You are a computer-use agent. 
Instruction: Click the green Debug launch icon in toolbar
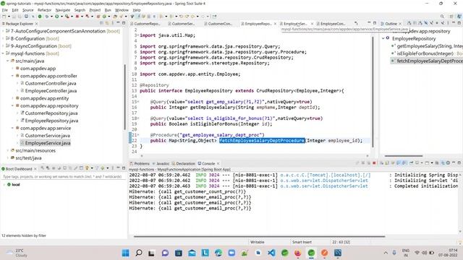[x=47, y=17]
